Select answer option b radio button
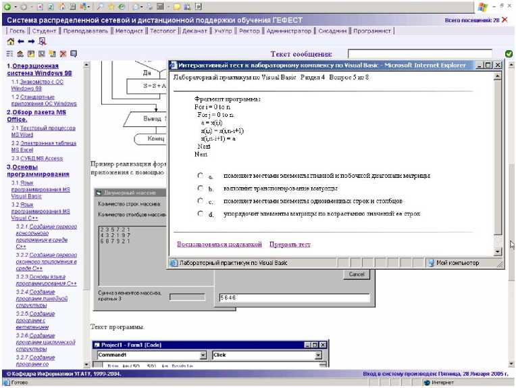The width and height of the screenshot is (516, 388). coord(201,188)
